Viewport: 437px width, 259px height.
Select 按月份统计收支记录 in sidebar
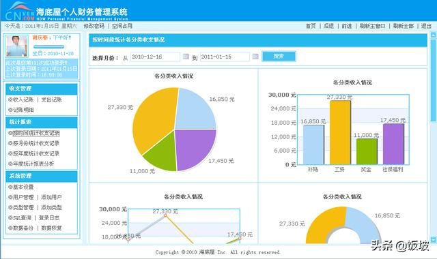tap(36, 143)
